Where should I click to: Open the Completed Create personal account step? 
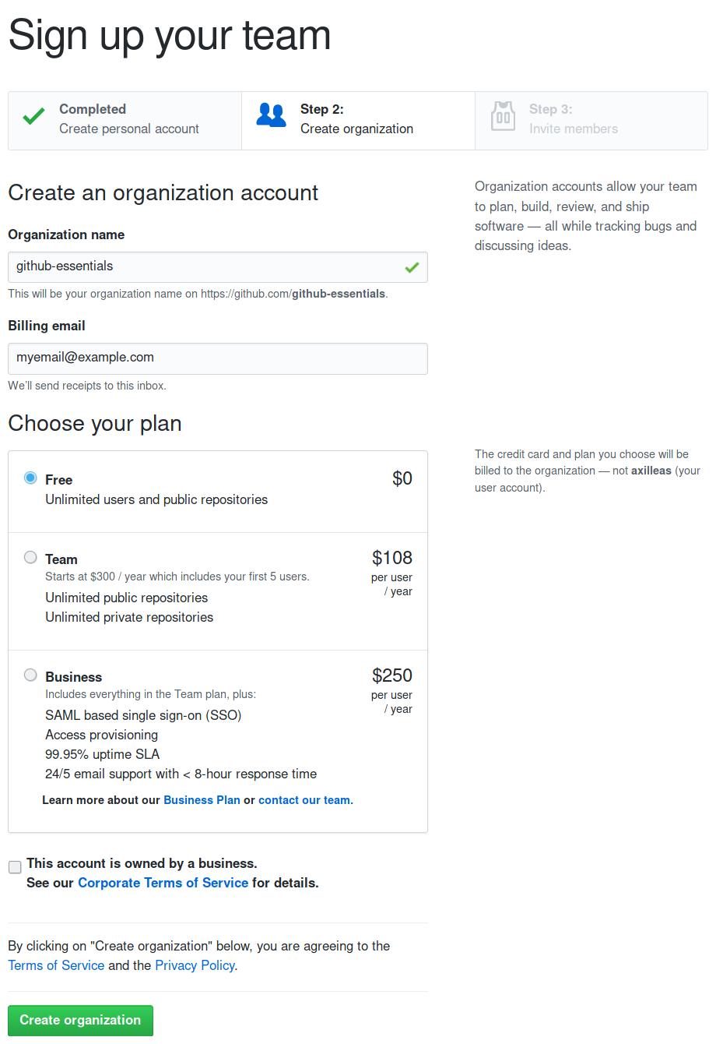(125, 120)
